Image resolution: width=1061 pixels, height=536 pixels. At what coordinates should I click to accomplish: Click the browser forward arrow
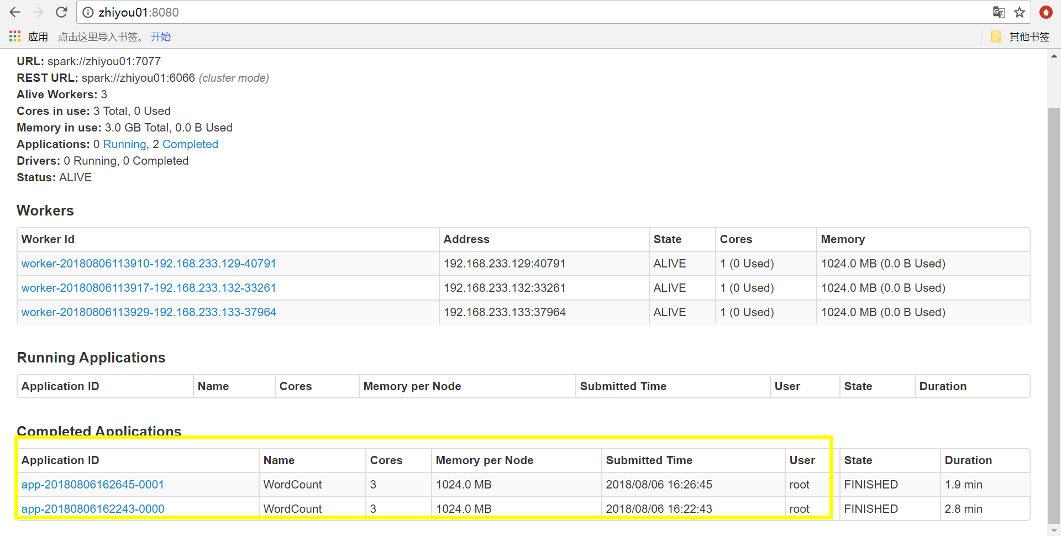tap(38, 12)
